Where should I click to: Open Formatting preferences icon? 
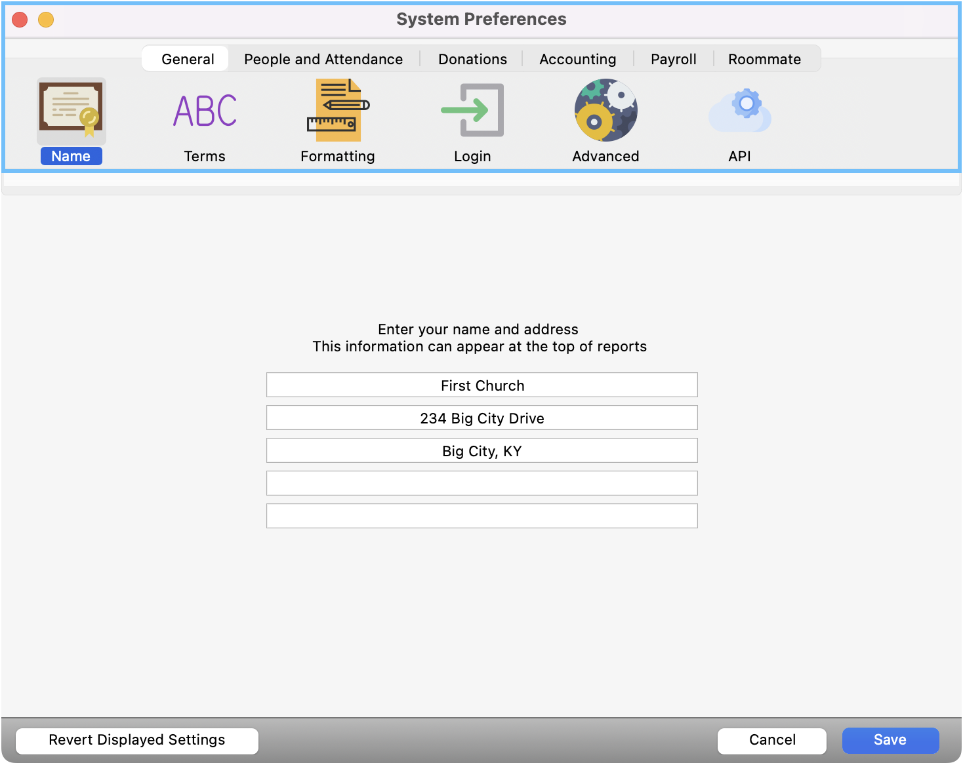(x=338, y=111)
